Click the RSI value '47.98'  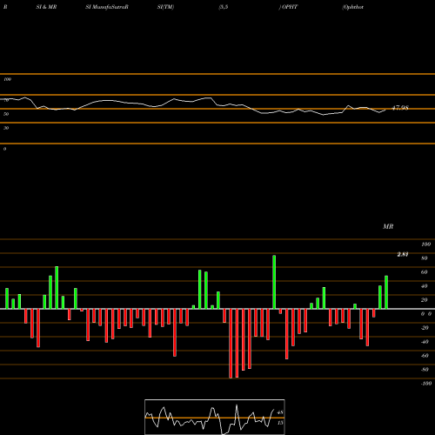(x=400, y=108)
